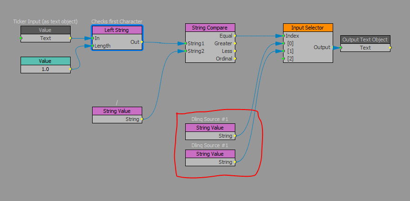Click the 'Ticker Input (as text object)' label
This screenshot has width=410, height=201.
point(45,21)
